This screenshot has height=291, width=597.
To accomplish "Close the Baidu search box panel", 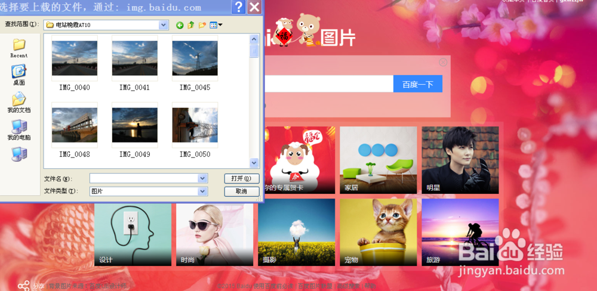I will (443, 63).
